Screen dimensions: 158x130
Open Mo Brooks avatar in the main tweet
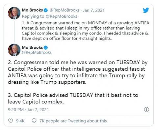[x=14, y=50]
